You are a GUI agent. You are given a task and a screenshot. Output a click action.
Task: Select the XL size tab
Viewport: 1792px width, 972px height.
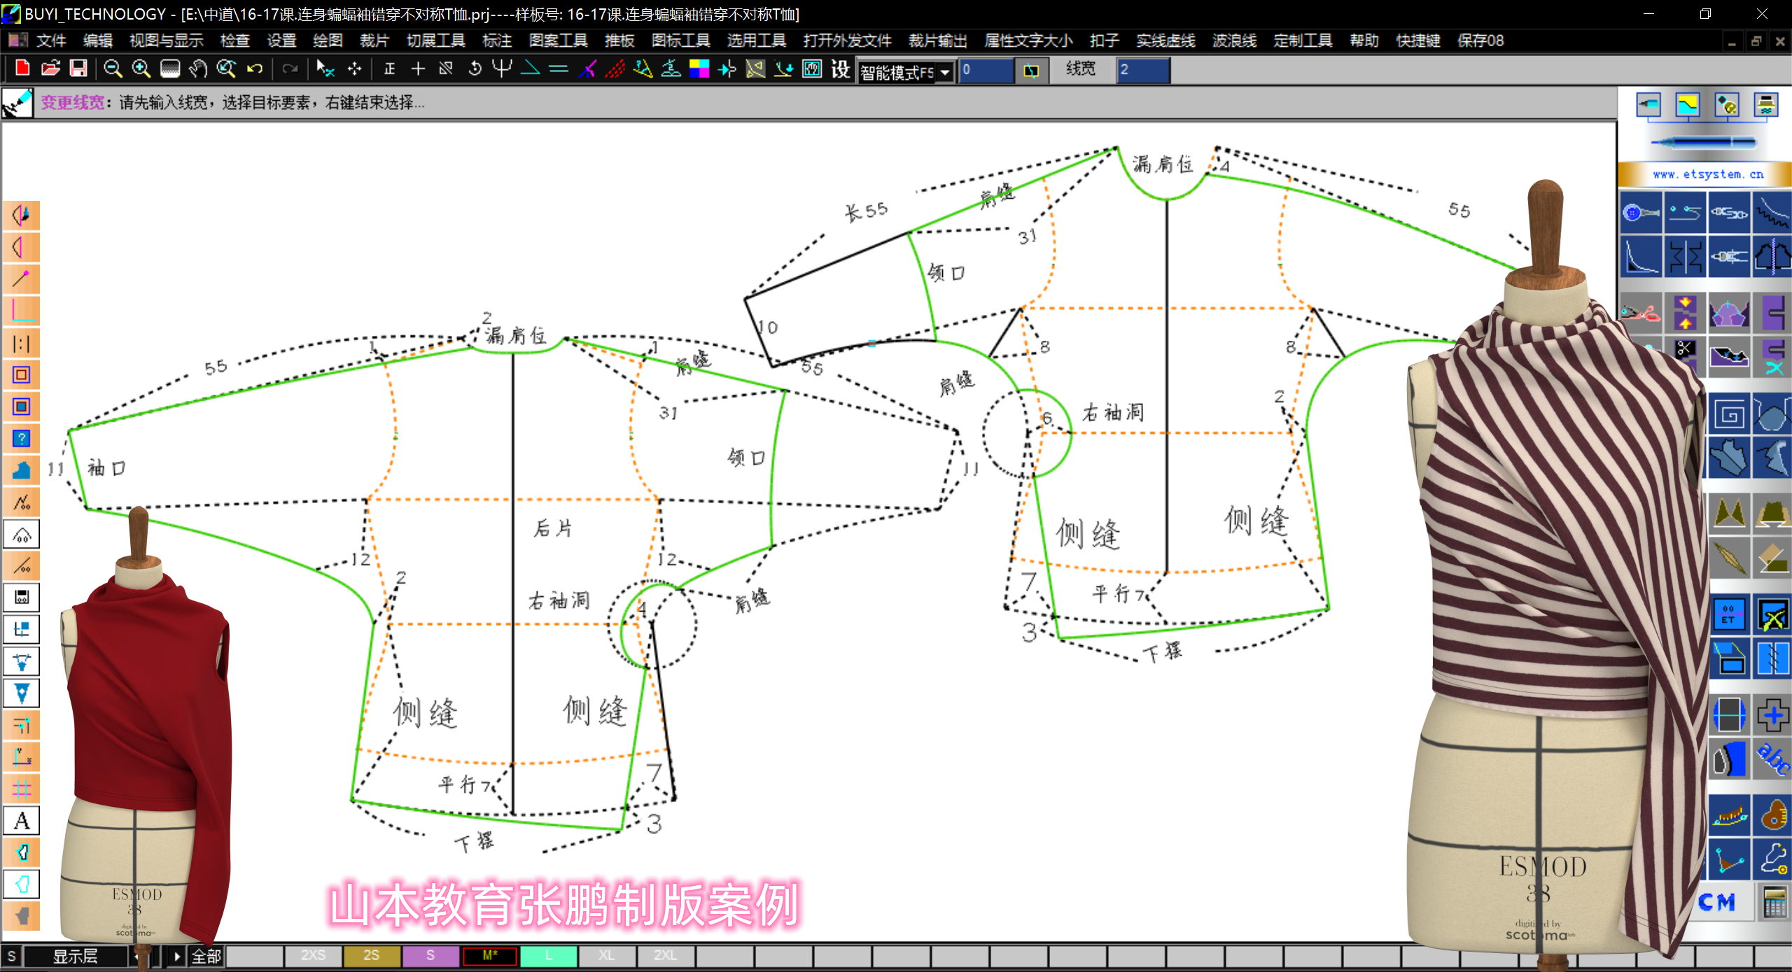pyautogui.click(x=607, y=956)
